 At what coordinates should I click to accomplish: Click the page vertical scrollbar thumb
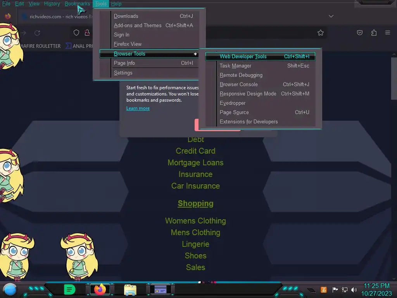pos(394,78)
